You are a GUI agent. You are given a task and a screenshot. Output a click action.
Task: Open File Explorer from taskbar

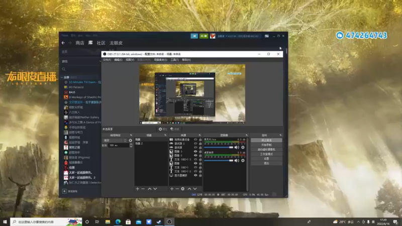tap(108, 221)
